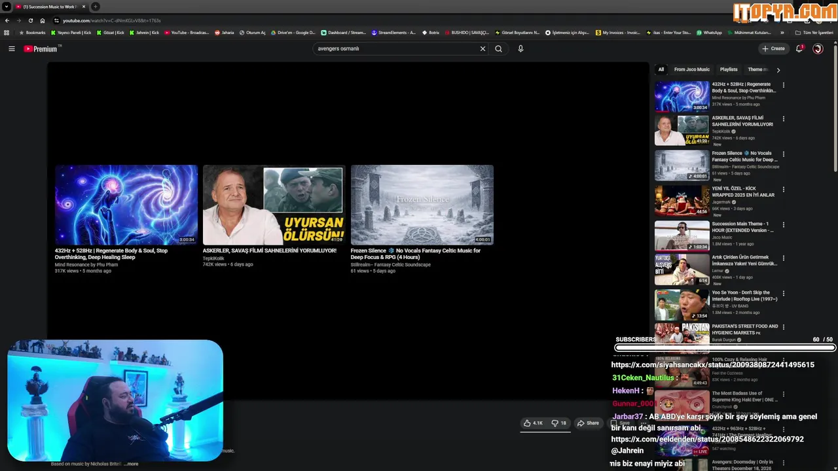Open the Jahrein | Kick bookmark
This screenshot has width=838, height=471.
pyautogui.click(x=144, y=33)
